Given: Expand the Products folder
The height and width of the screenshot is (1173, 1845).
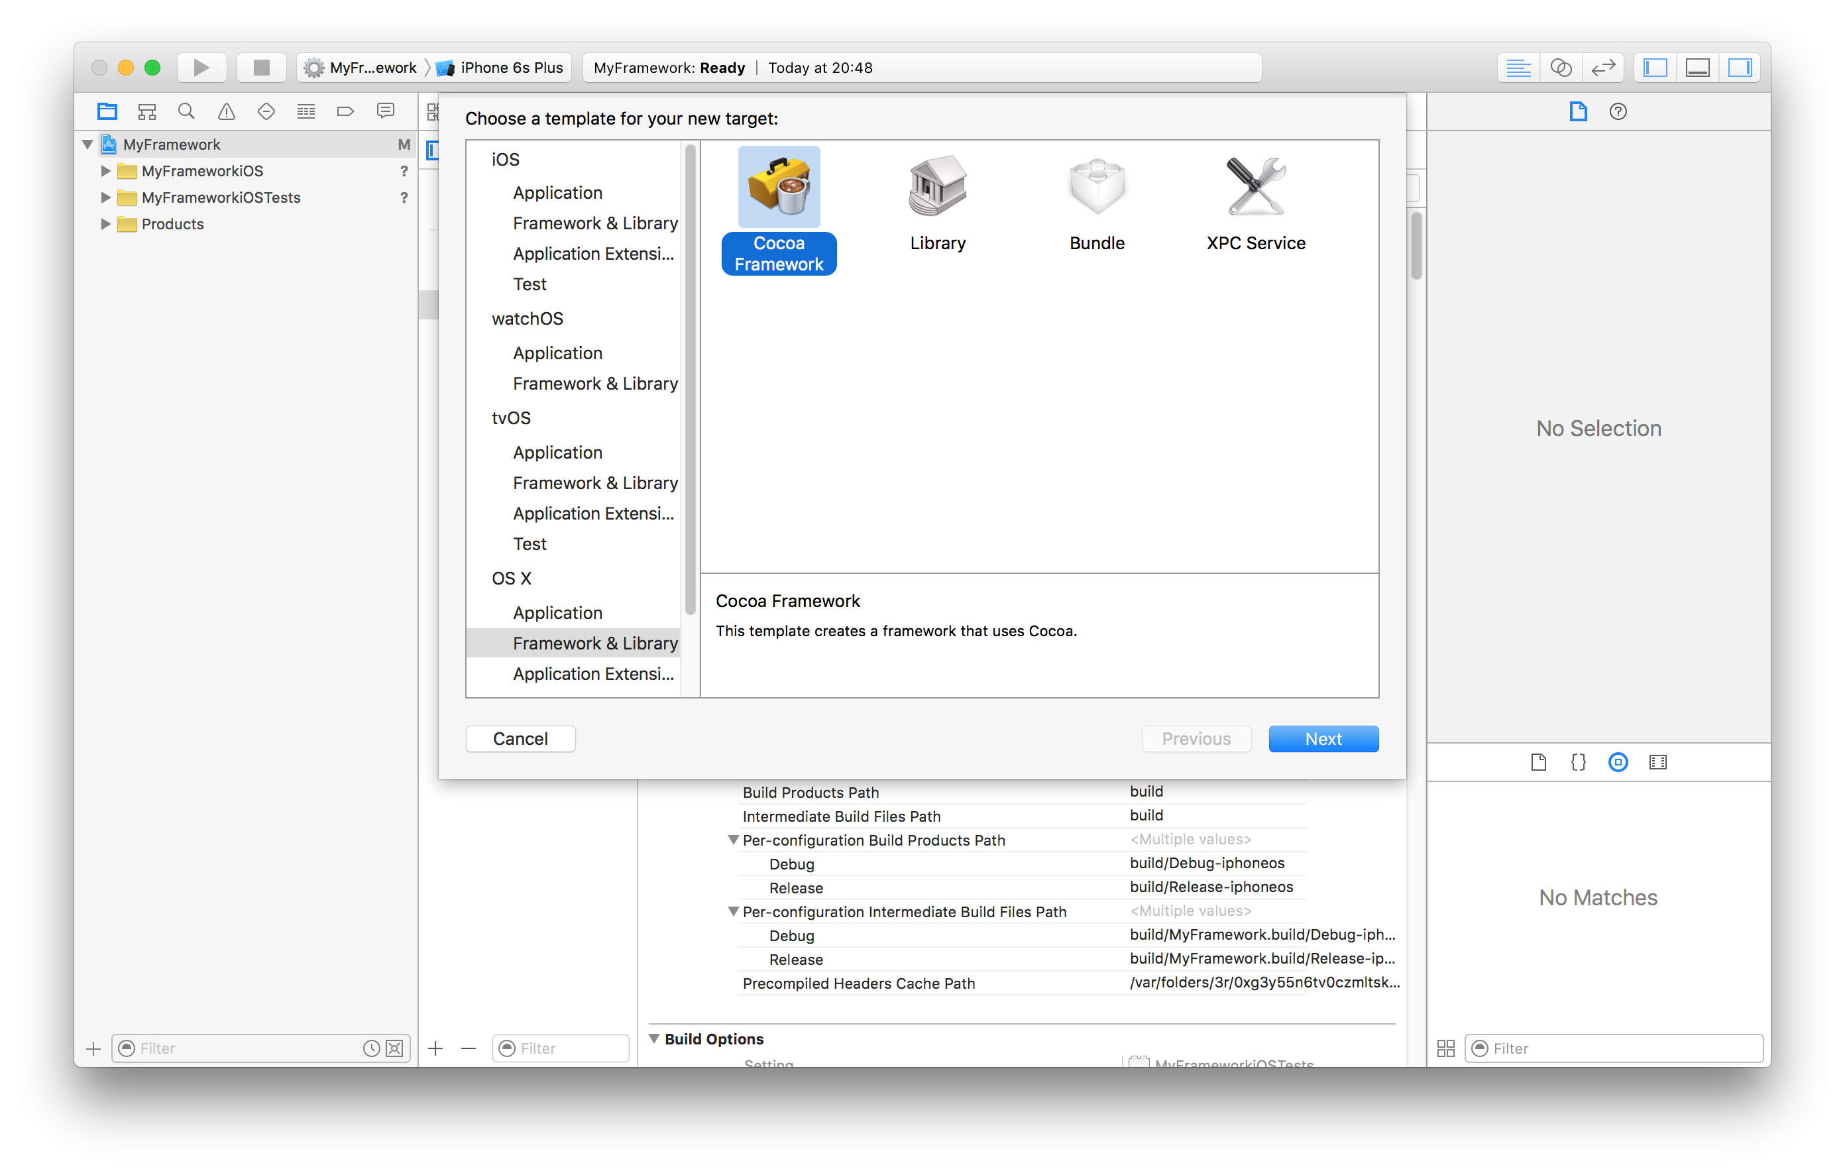Looking at the screenshot, I should [x=106, y=224].
